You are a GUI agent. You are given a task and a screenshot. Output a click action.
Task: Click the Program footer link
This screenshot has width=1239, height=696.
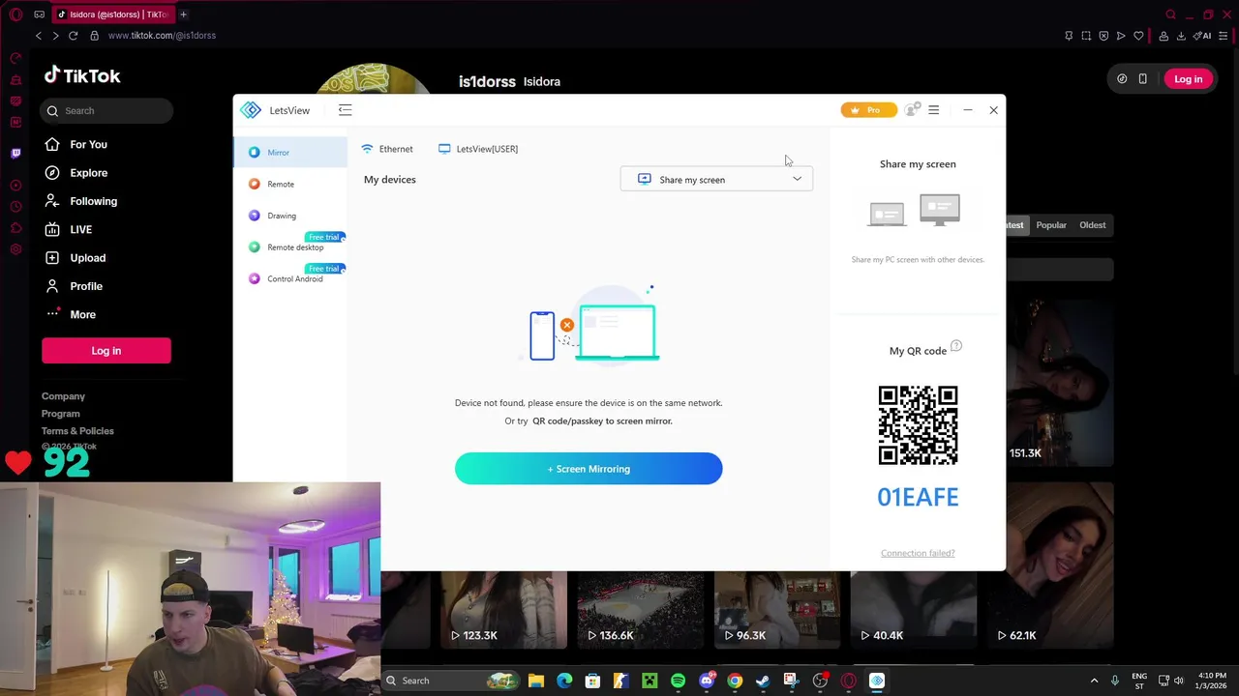pos(60,414)
